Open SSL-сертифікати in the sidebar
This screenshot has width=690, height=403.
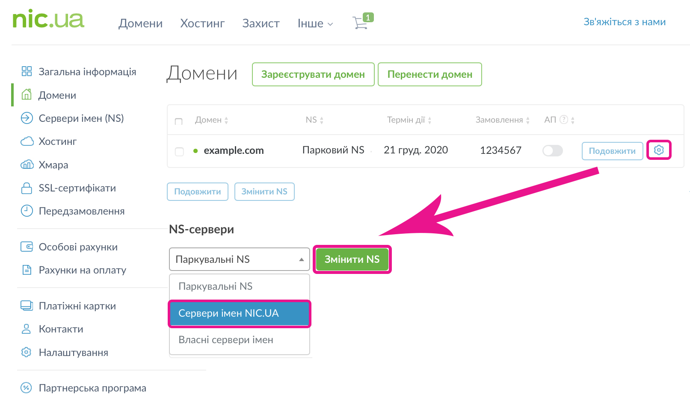click(x=77, y=188)
